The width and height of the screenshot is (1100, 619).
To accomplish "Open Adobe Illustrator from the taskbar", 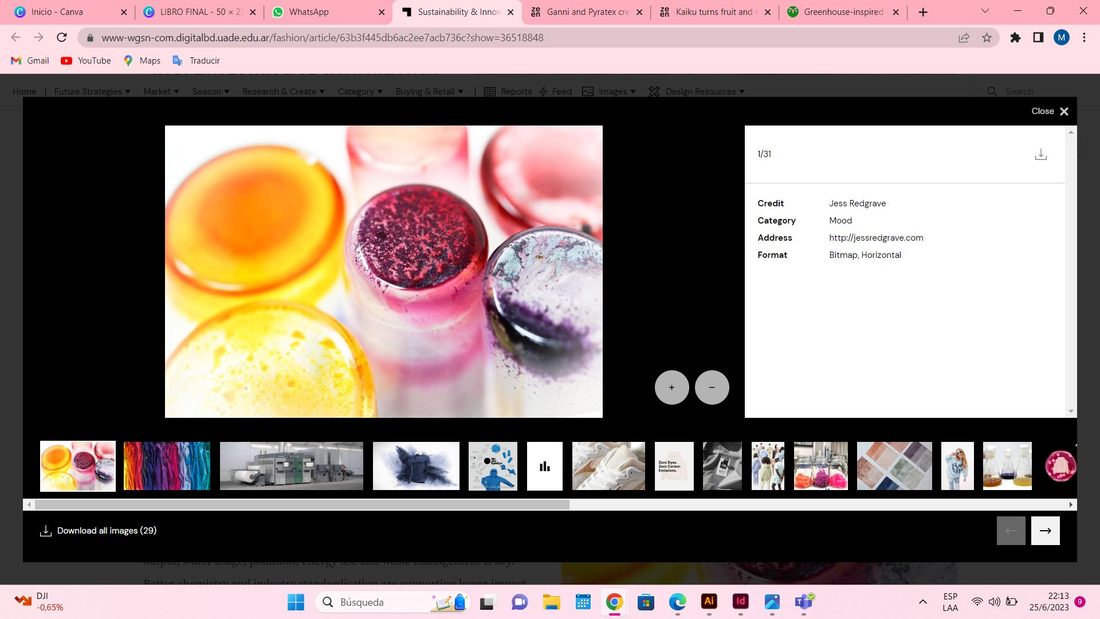I will coord(709,602).
